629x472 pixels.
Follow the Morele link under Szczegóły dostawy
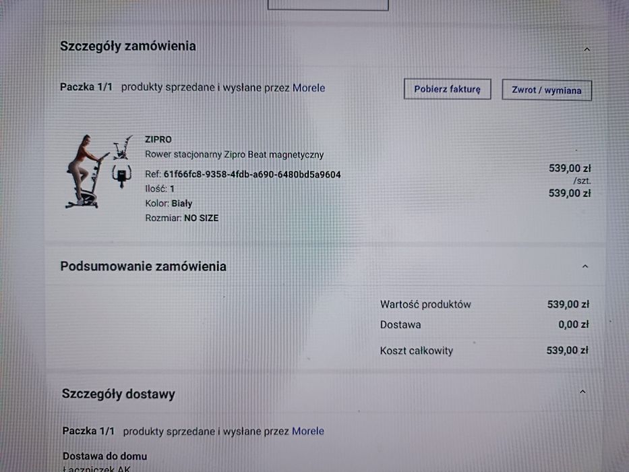coord(308,431)
